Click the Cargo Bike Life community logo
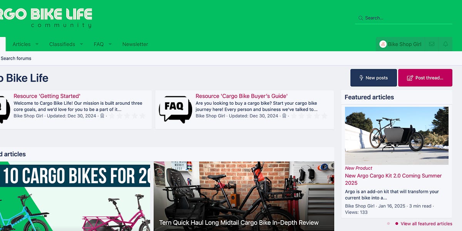This screenshot has width=462, height=231. (46, 17)
